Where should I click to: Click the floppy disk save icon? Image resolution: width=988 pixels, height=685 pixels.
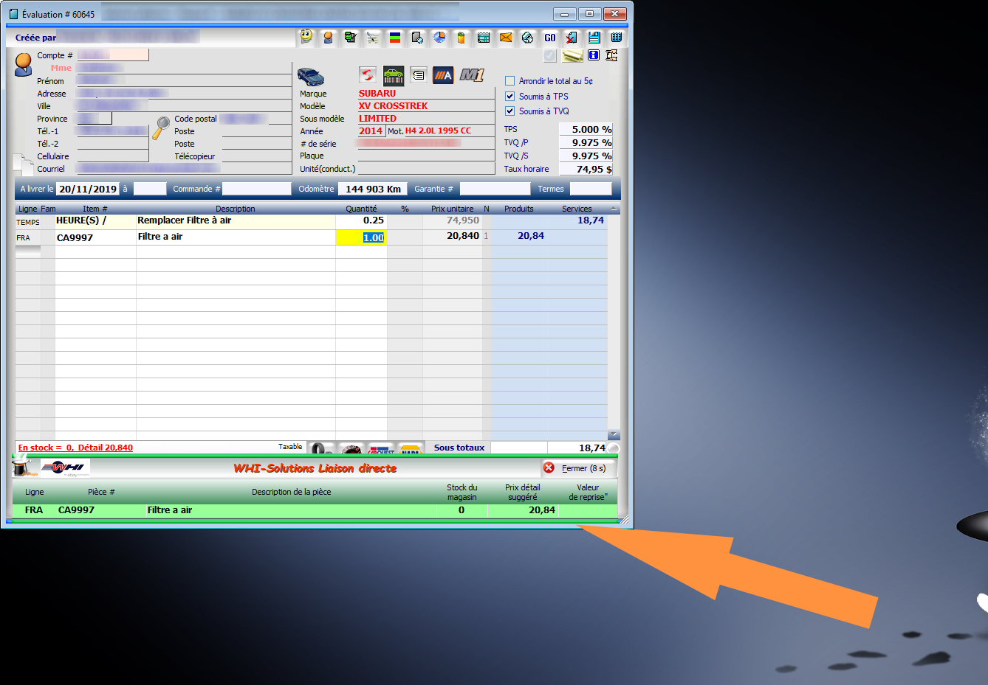pos(594,37)
